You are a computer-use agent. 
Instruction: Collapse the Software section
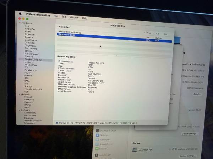tap(20, 110)
